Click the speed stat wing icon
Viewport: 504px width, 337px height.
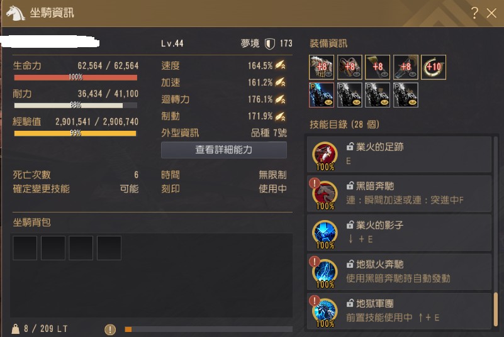(x=280, y=65)
